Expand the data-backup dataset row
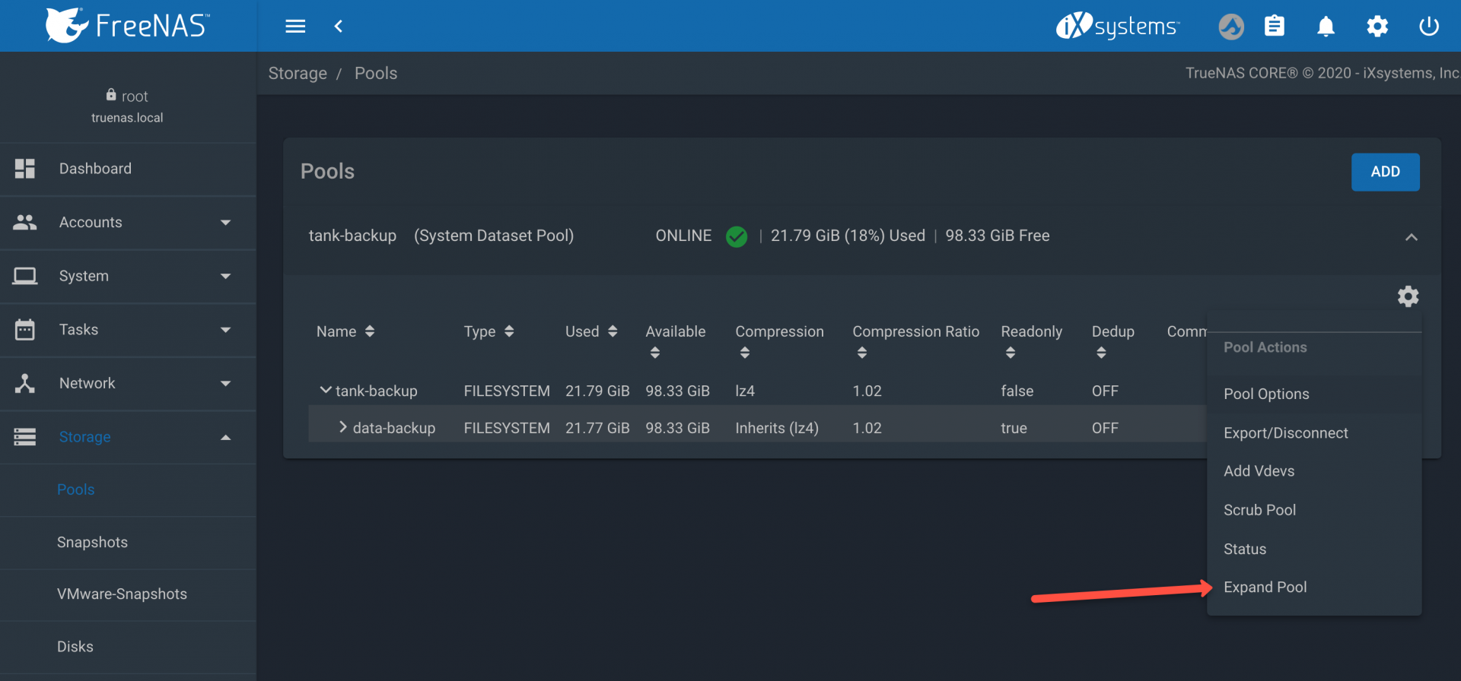The width and height of the screenshot is (1461, 681). pyautogui.click(x=343, y=427)
